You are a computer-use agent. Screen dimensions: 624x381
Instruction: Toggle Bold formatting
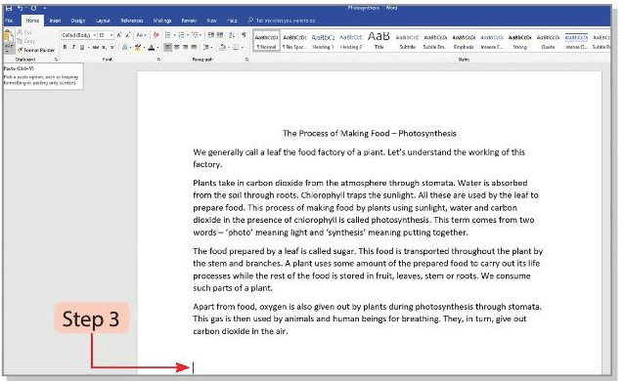click(65, 47)
